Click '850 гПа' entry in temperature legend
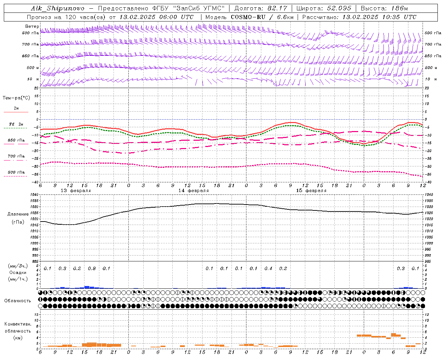 pos(16,140)
